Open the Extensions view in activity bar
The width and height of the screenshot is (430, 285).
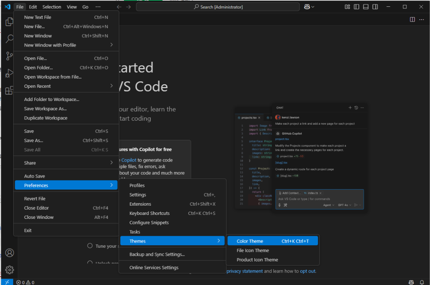tap(9, 91)
